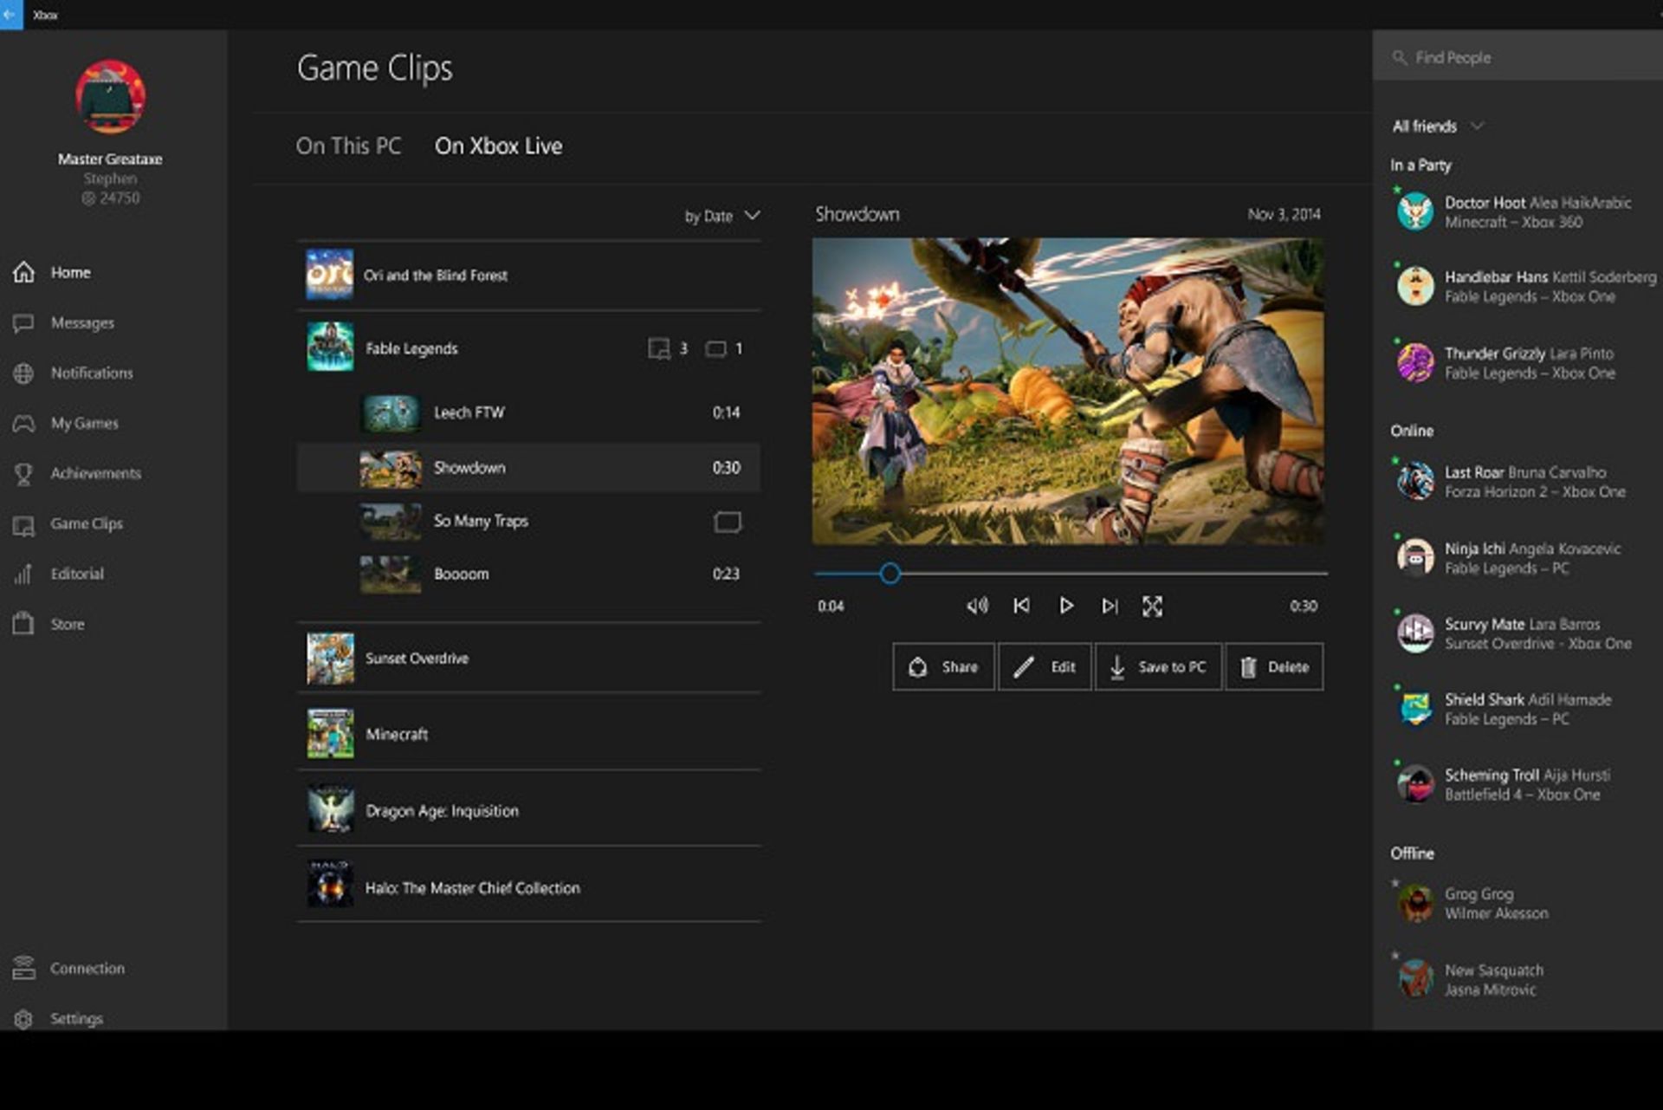Click the Master Greataxe profile avatar
Viewport: 1663px width, 1110px height.
[110, 96]
